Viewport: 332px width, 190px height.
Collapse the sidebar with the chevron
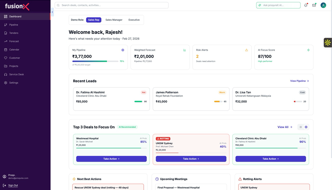tap(52, 12)
